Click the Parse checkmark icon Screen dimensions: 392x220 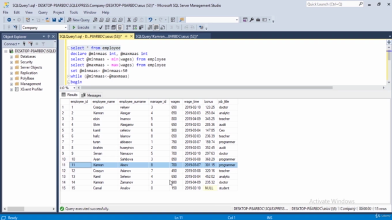click(100, 28)
